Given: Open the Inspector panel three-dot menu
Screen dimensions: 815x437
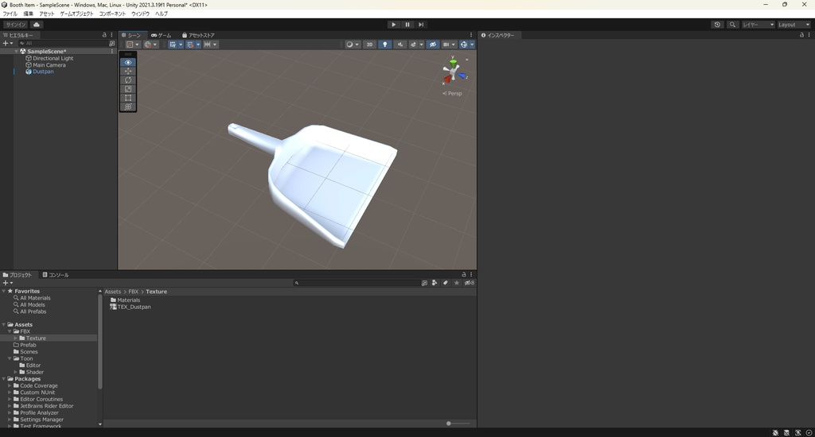Looking at the screenshot, I should click(x=809, y=35).
